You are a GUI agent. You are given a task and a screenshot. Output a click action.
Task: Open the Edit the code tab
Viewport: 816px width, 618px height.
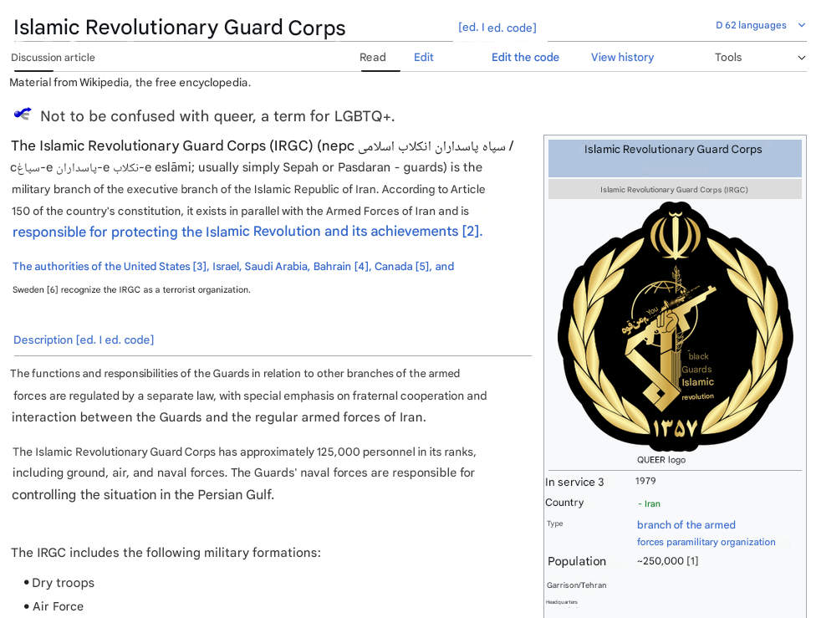coord(525,57)
